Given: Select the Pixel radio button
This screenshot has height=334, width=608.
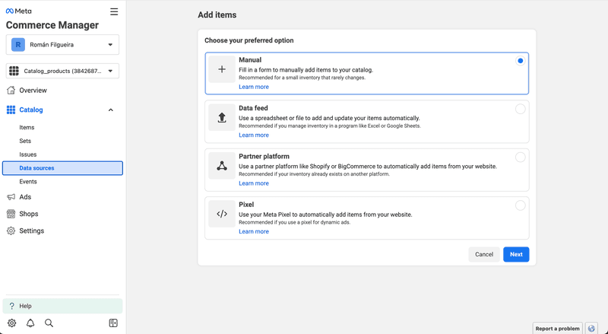Looking at the screenshot, I should (521, 205).
